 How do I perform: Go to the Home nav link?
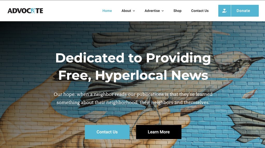point(107,11)
